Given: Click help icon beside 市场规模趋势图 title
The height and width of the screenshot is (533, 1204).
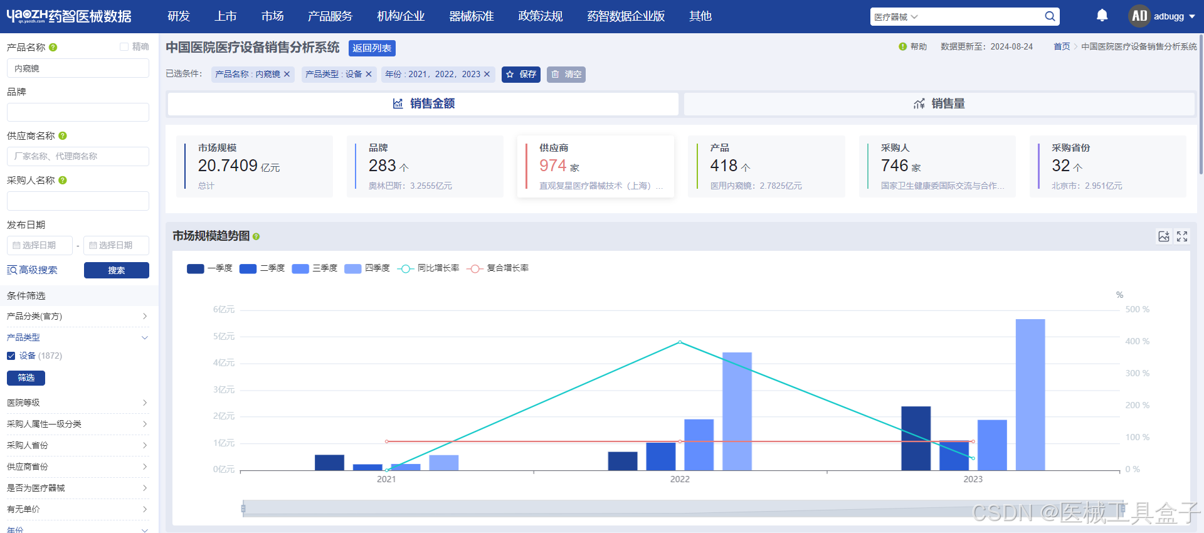Looking at the screenshot, I should pyautogui.click(x=256, y=236).
